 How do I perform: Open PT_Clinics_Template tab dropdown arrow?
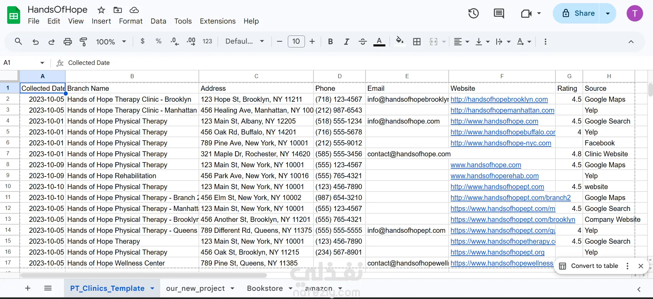[152, 288]
